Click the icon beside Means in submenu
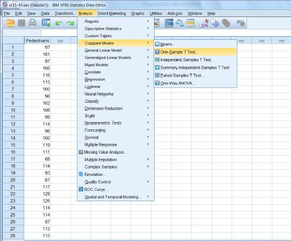291x241 pixels. (x=157, y=44)
